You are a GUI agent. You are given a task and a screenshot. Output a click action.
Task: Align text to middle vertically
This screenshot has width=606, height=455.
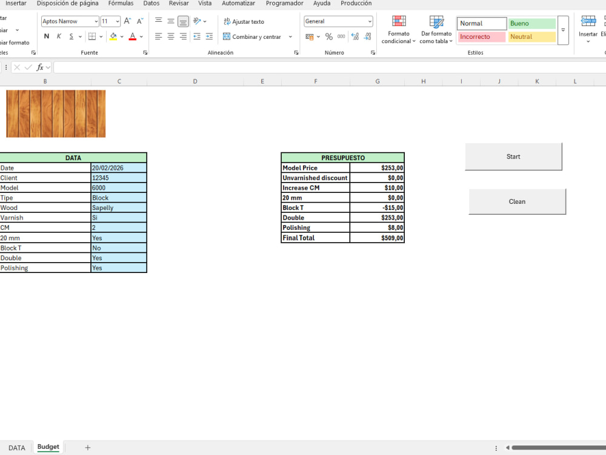pos(170,21)
